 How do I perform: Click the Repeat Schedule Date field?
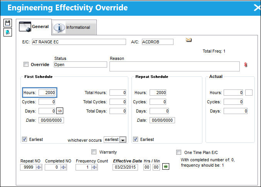tap(162, 120)
